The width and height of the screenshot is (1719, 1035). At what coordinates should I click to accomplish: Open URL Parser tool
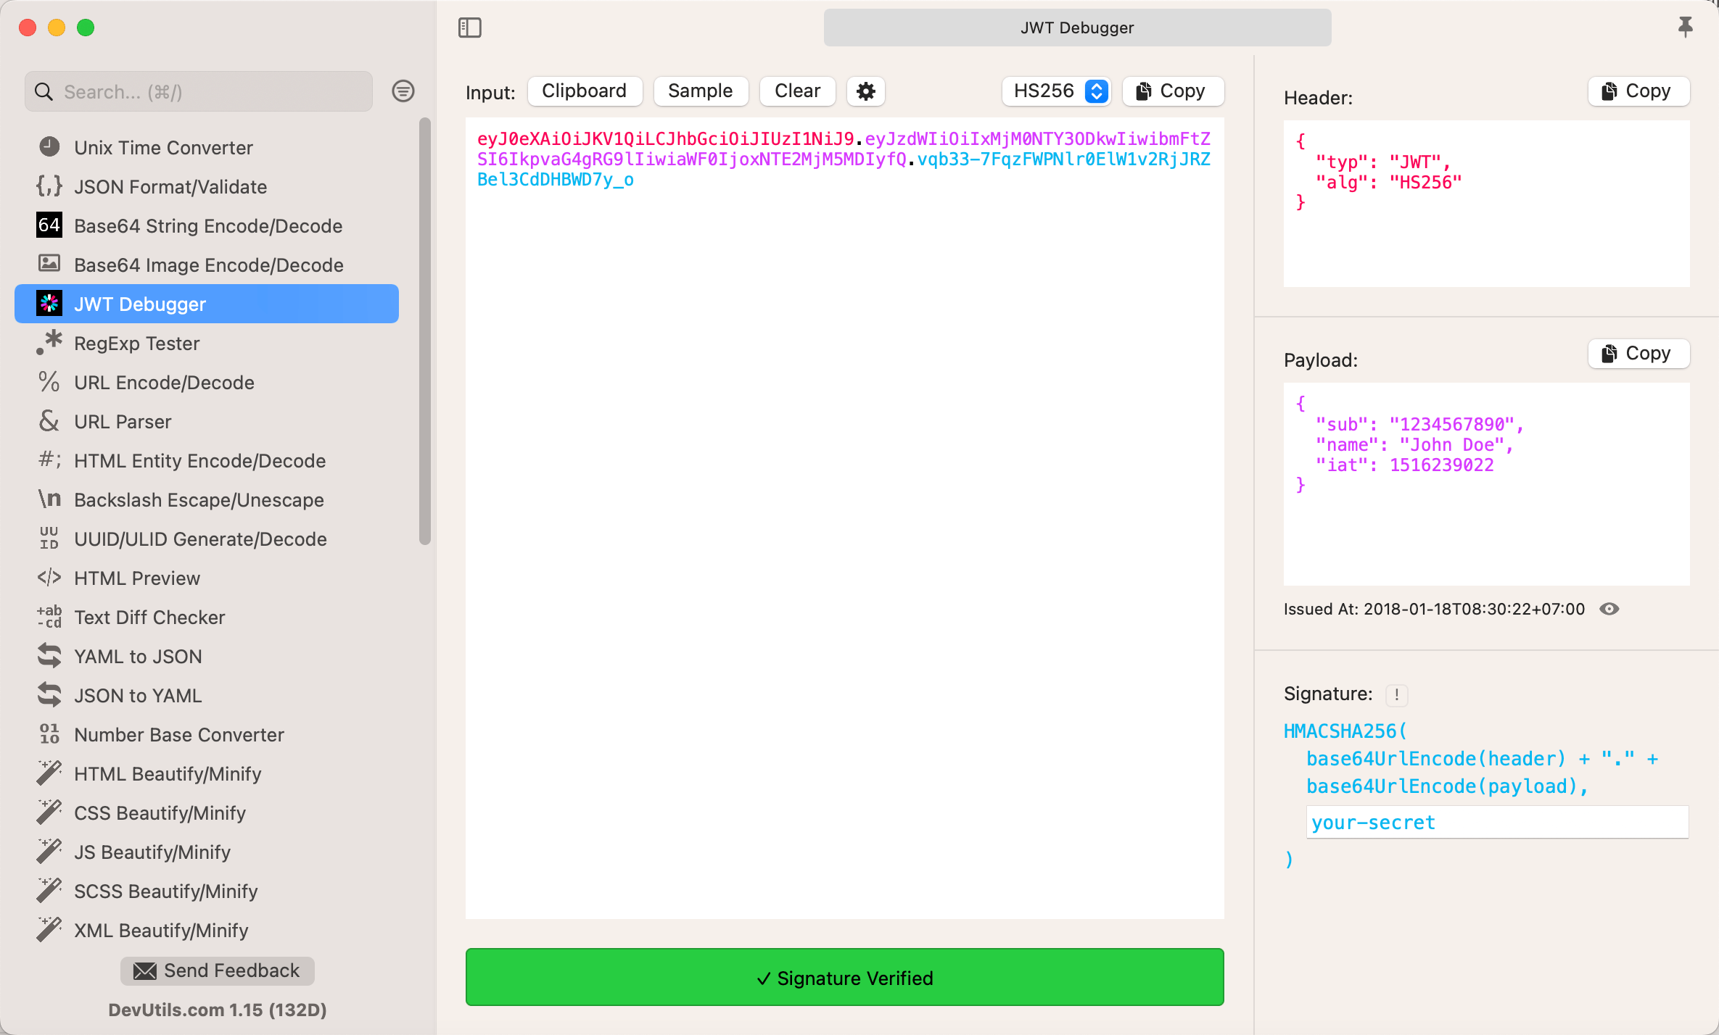click(207, 421)
